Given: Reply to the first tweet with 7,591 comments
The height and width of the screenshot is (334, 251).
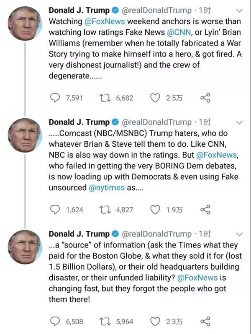Looking at the screenshot, I should pyautogui.click(x=55, y=98).
